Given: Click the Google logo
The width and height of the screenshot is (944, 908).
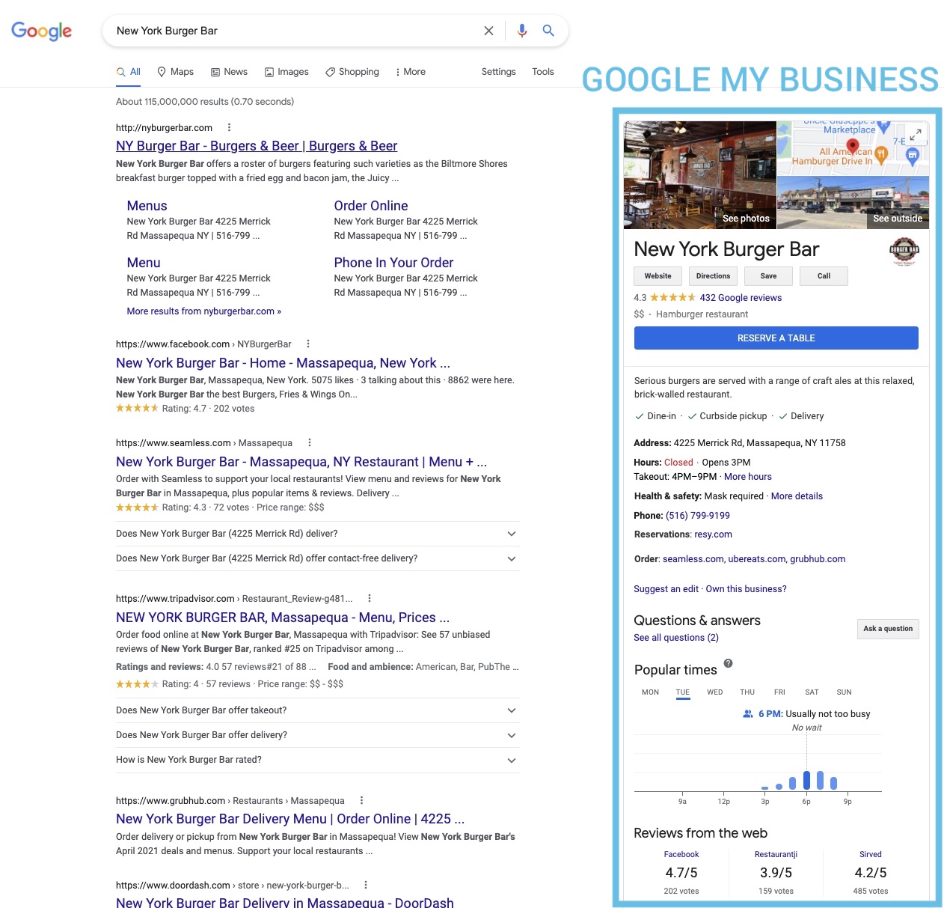Looking at the screenshot, I should point(41,31).
